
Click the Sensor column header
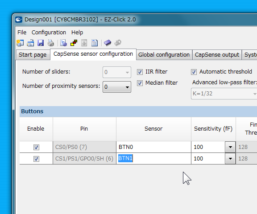(x=153, y=129)
